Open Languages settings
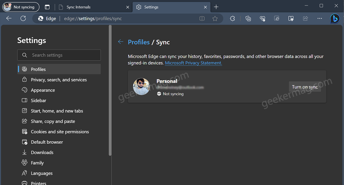 [x=59, y=173]
